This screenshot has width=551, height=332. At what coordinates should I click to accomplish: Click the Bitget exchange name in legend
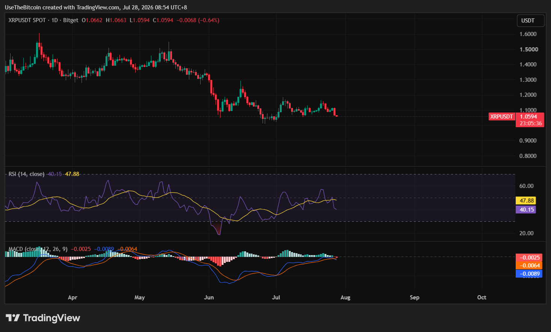71,20
